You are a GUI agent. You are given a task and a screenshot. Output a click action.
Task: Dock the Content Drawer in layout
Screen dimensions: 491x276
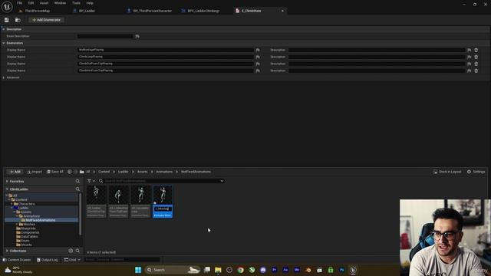[x=447, y=172]
